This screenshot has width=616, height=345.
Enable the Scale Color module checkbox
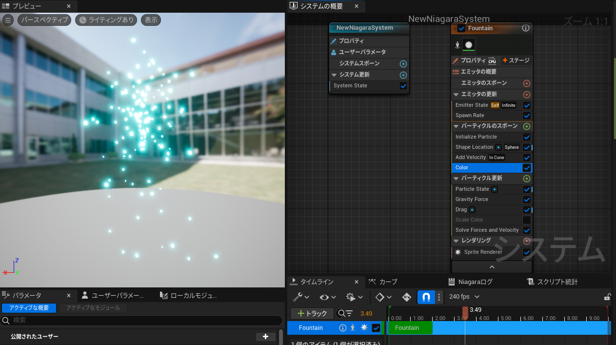pyautogui.click(x=526, y=220)
